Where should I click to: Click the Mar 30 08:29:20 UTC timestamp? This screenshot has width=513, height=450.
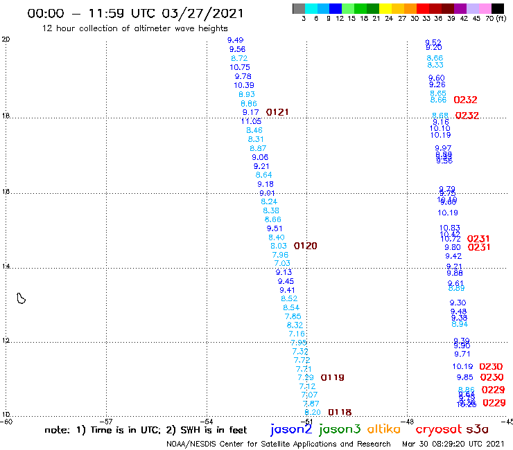[453, 444]
